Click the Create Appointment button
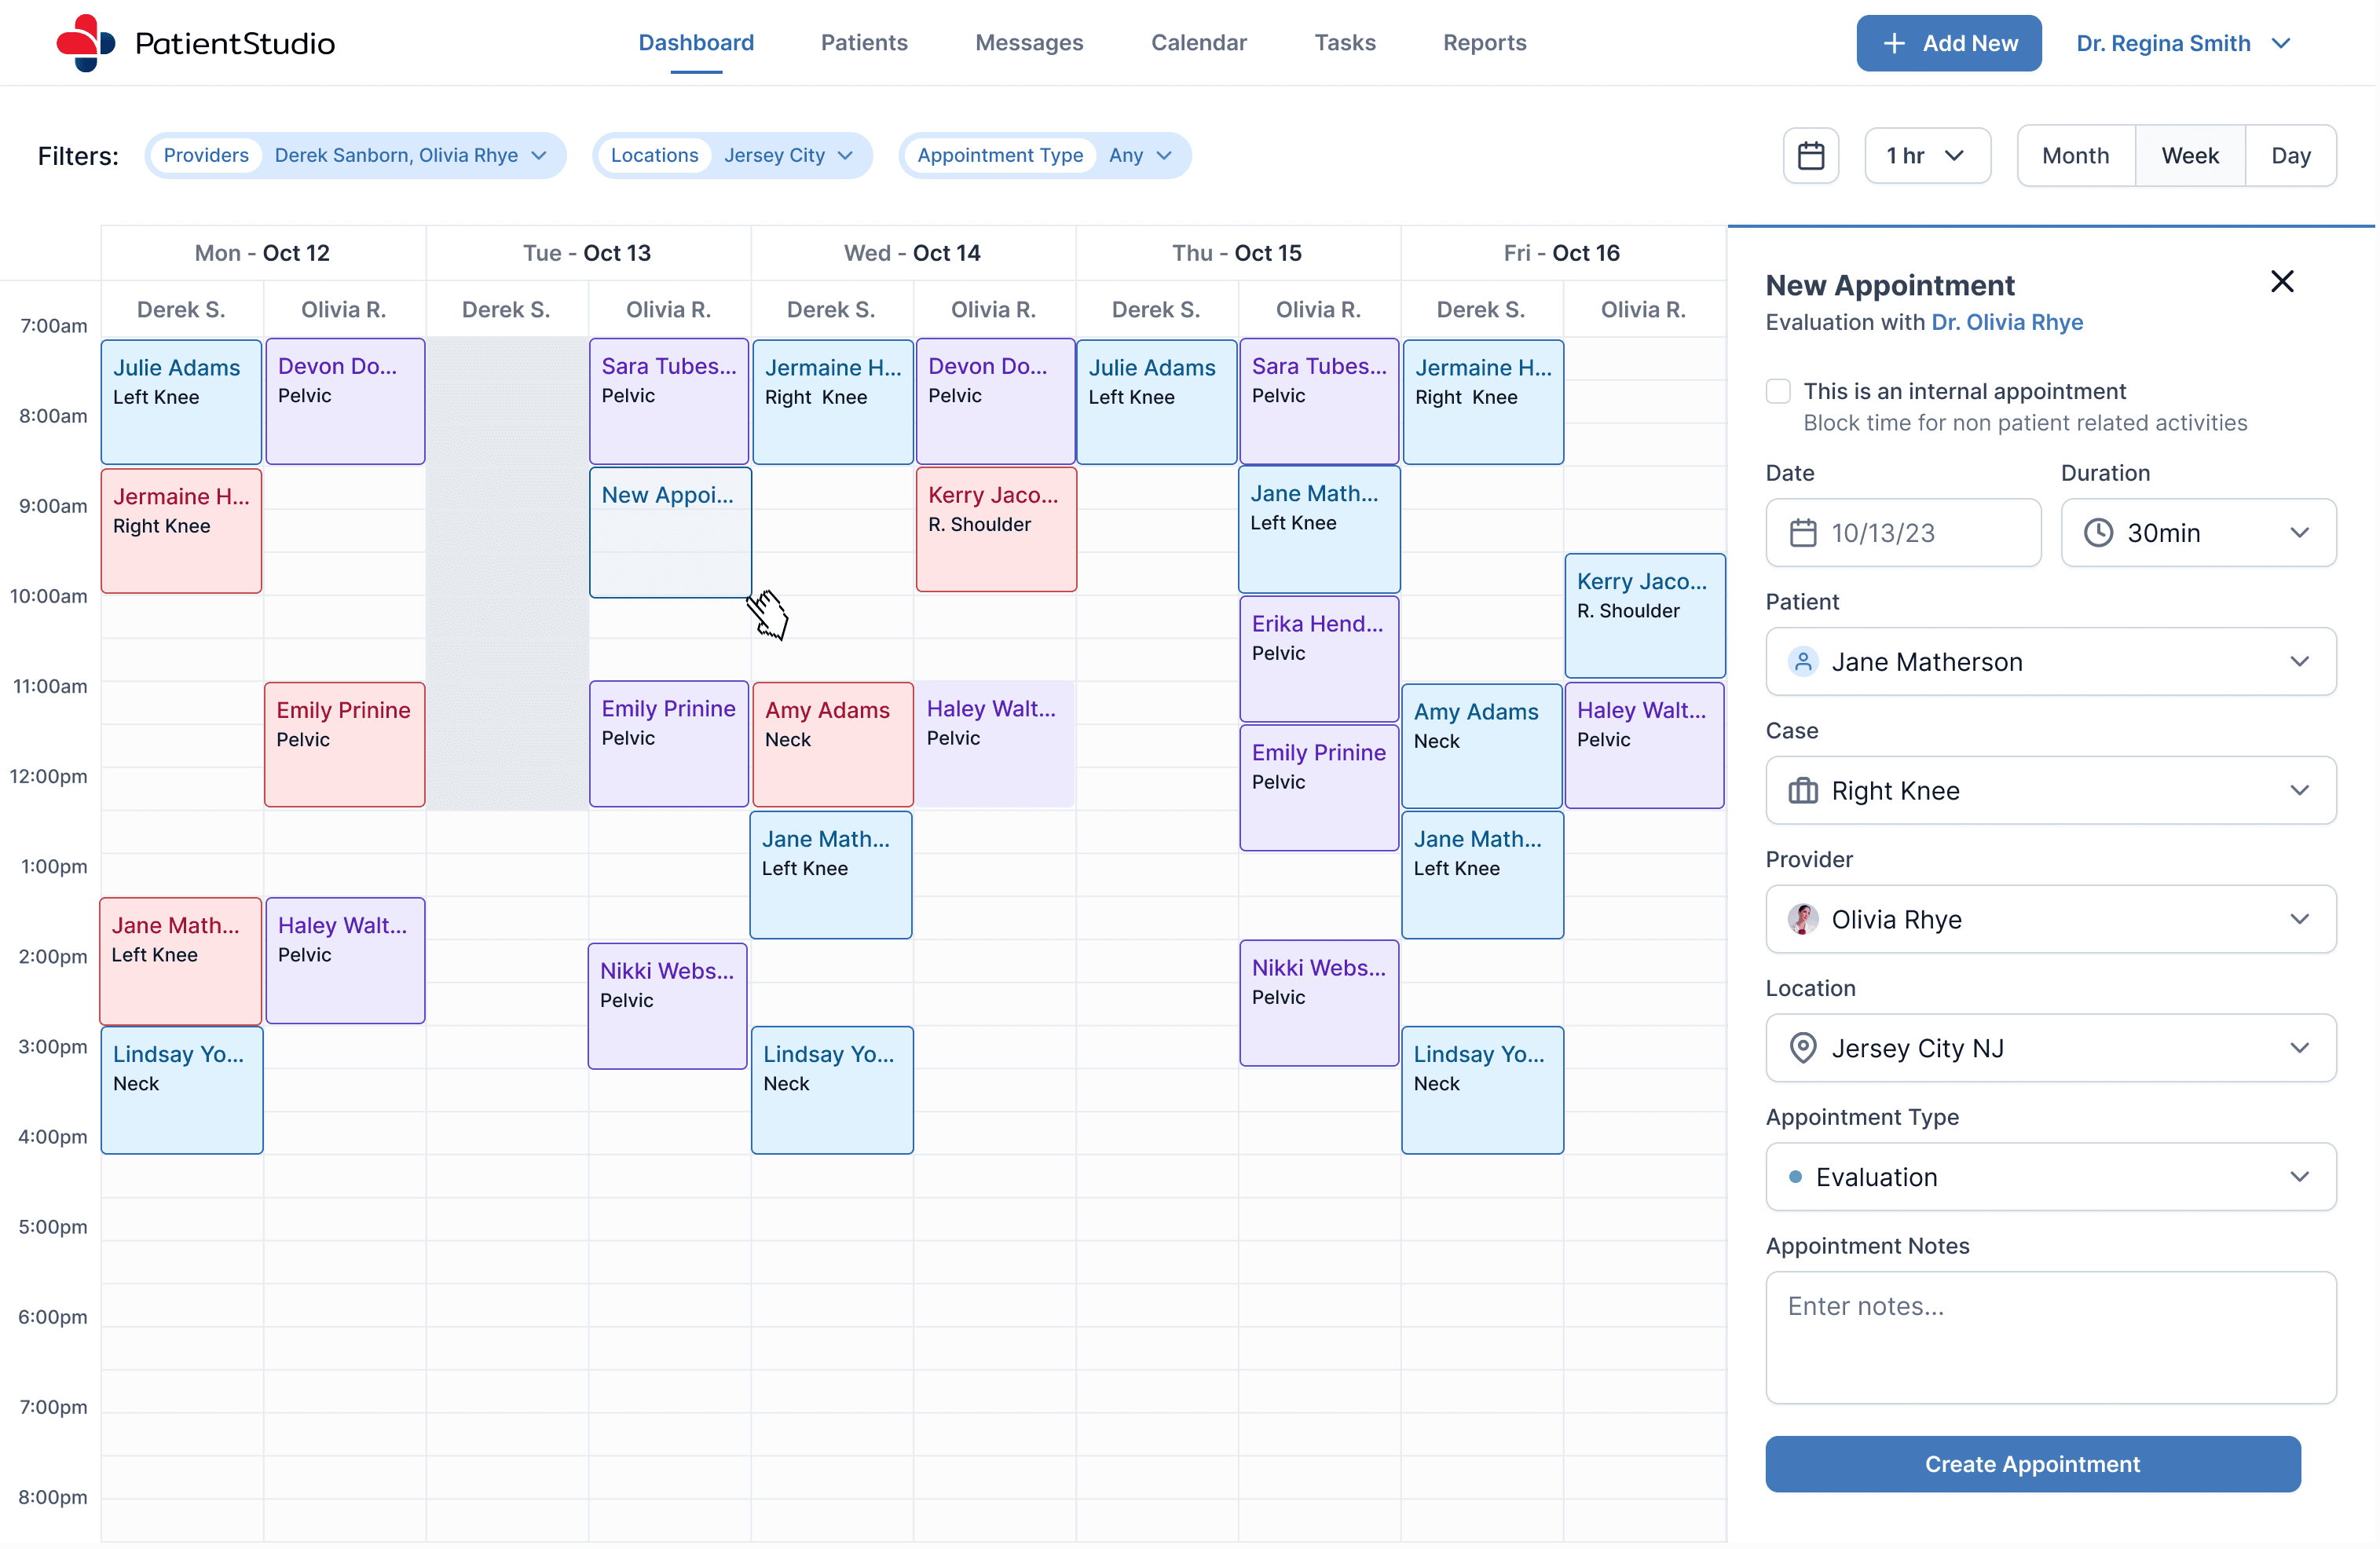The image size is (2380, 1549). 2032,1465
